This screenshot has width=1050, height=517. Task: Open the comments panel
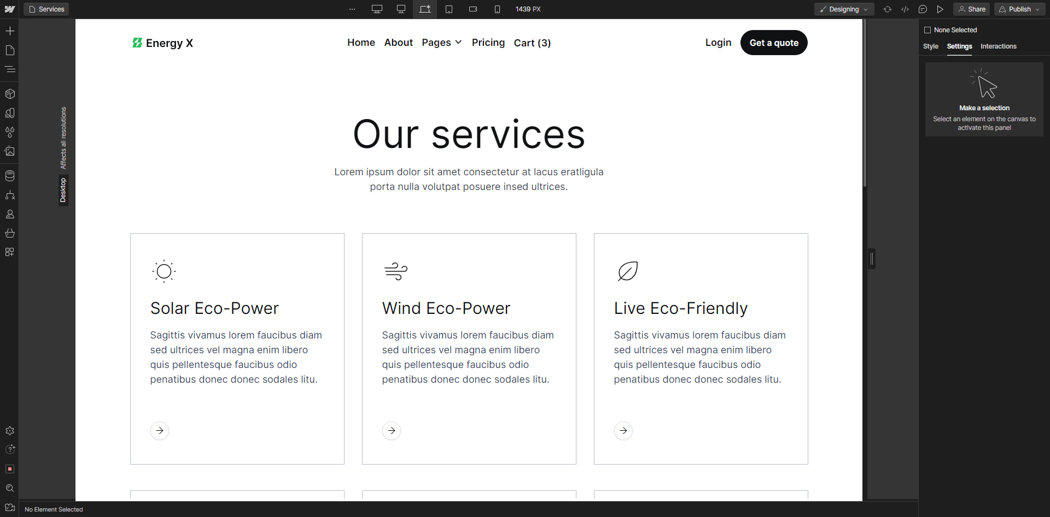click(x=923, y=9)
